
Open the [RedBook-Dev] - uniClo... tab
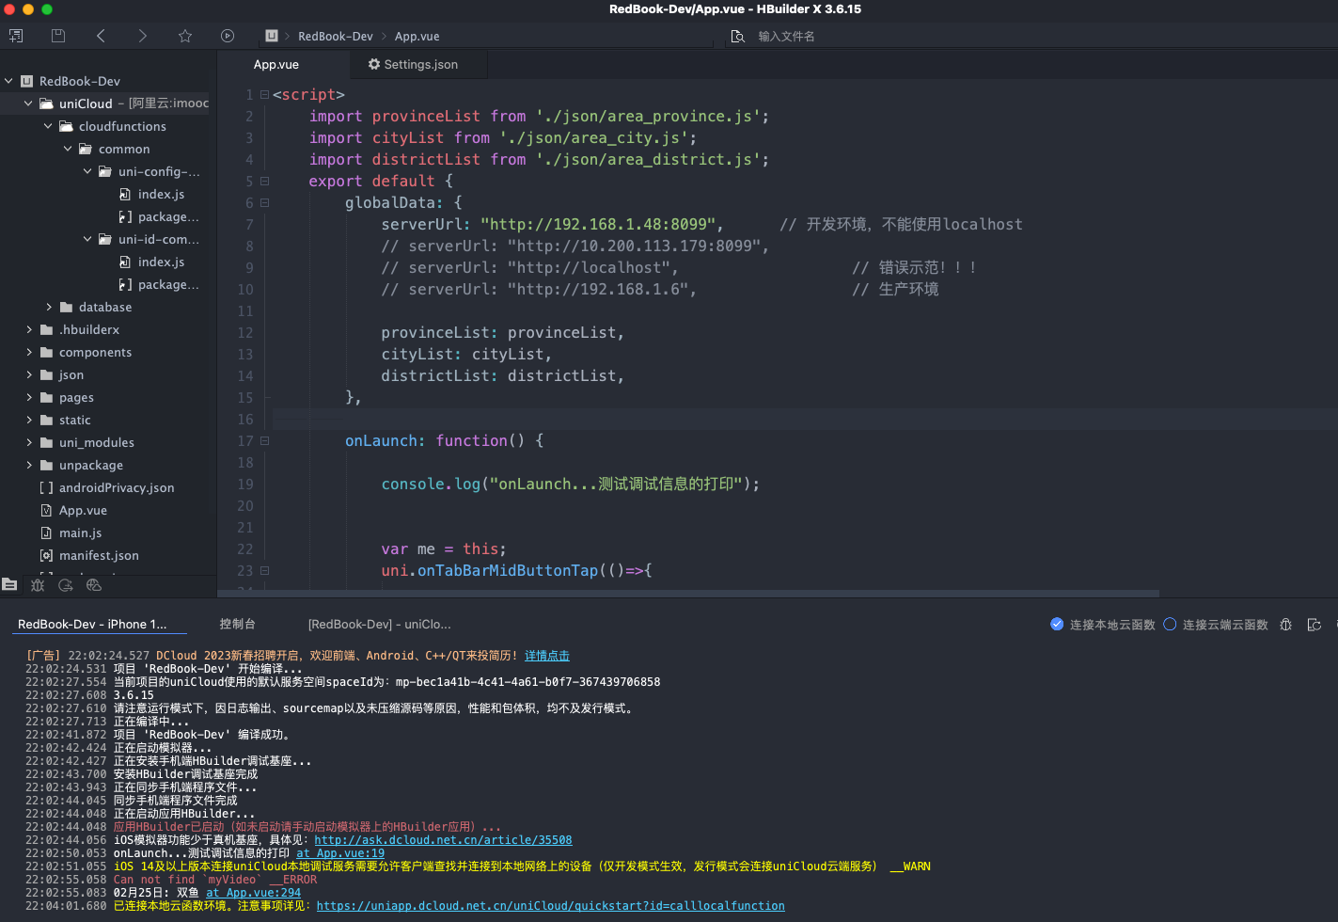pyautogui.click(x=380, y=624)
